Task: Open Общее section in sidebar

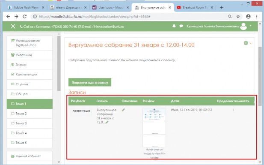Action: [x=30, y=94]
